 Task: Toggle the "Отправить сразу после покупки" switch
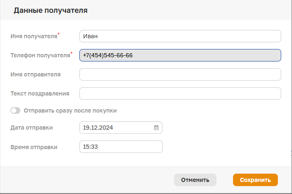(x=15, y=111)
